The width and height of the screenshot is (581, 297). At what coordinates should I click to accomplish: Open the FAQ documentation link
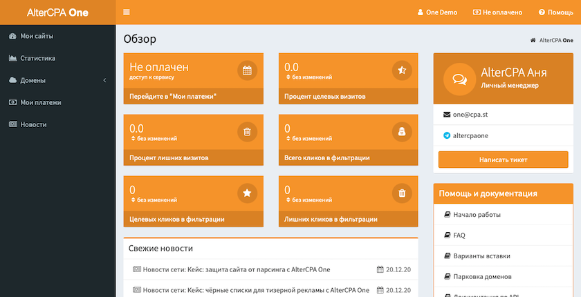pyautogui.click(x=459, y=236)
